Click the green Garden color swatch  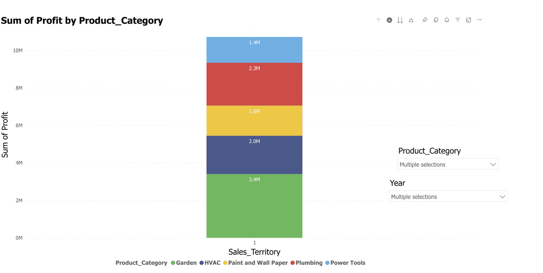pyautogui.click(x=172, y=263)
